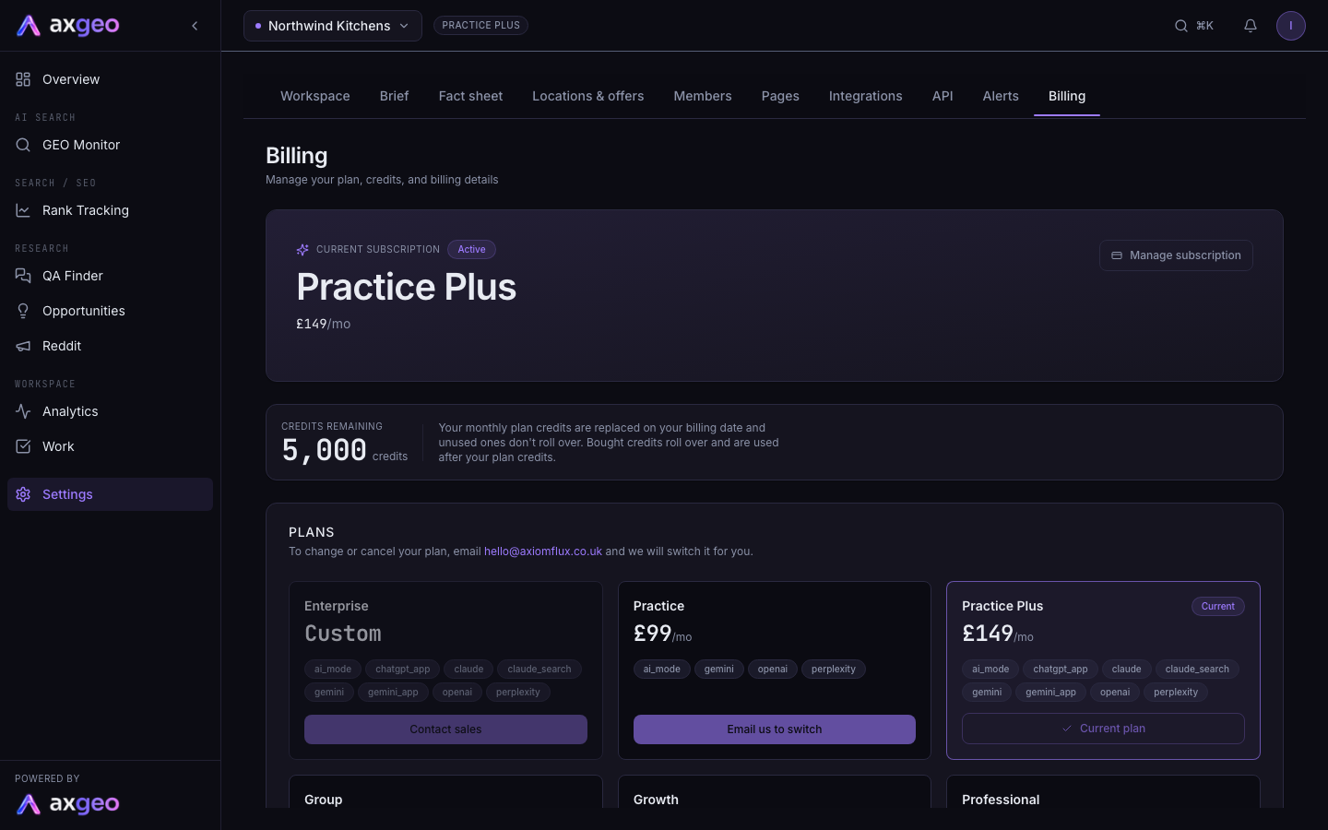Open the Overview dashboard icon

tap(23, 79)
